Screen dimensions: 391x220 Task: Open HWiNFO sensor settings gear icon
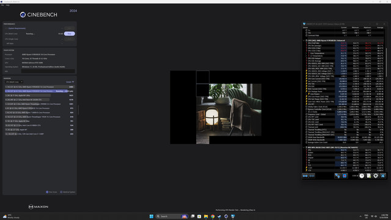[x=376, y=176]
